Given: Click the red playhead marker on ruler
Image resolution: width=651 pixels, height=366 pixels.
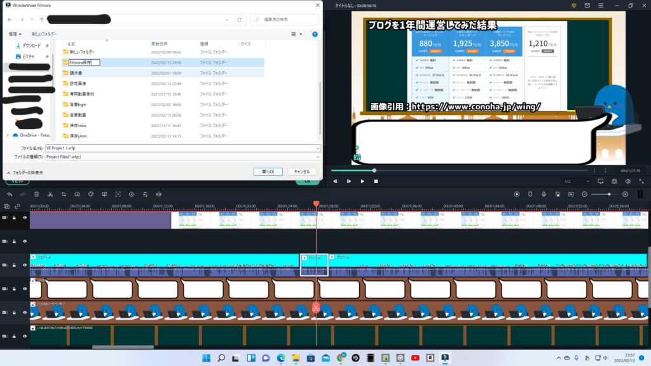Looking at the screenshot, I should point(317,203).
